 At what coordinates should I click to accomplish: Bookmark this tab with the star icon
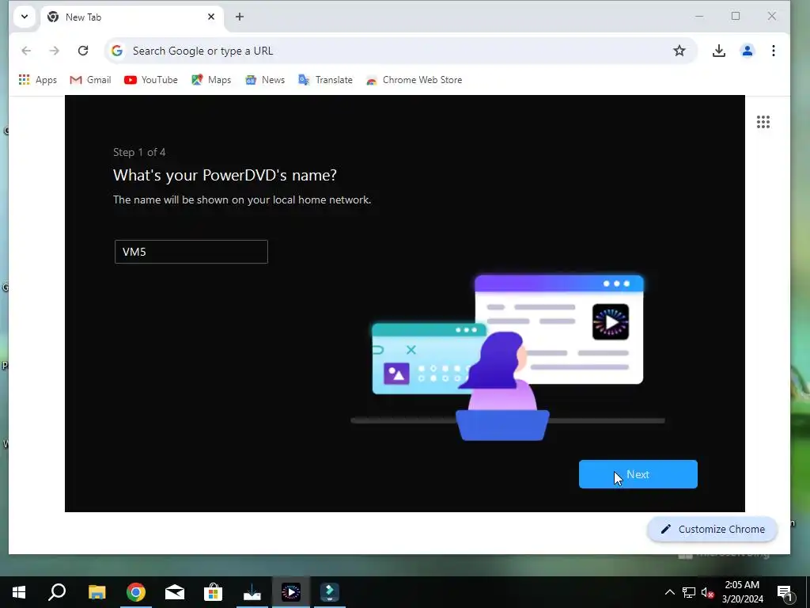pyautogui.click(x=679, y=51)
